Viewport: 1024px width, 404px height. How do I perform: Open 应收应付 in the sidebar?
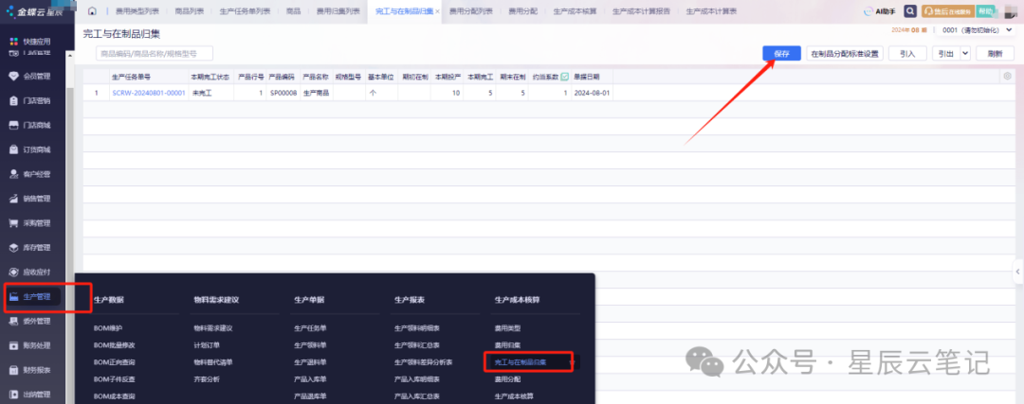coord(30,272)
